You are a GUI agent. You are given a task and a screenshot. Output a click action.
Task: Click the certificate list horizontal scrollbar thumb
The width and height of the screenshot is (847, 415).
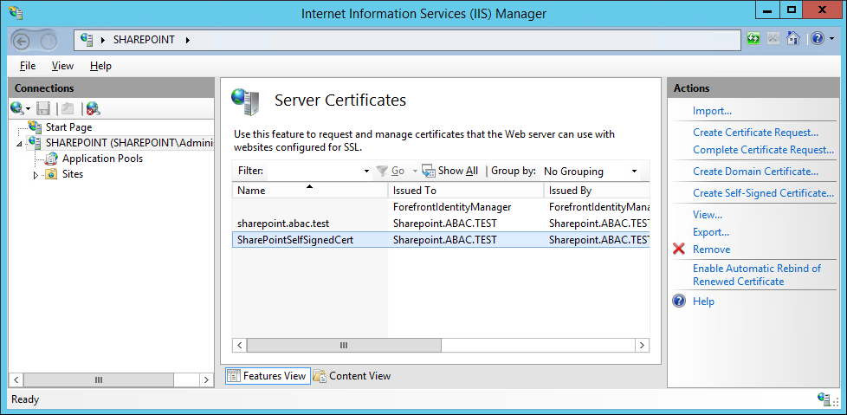tap(344, 346)
